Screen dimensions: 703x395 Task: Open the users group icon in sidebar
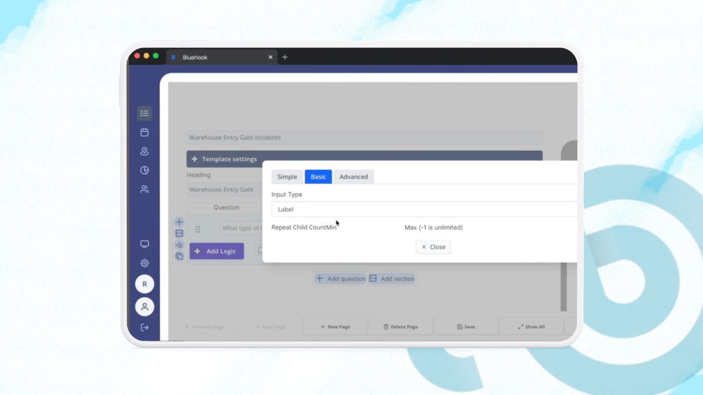145,189
